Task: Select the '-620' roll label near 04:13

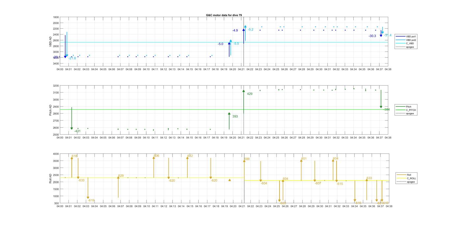Action: [172, 181]
